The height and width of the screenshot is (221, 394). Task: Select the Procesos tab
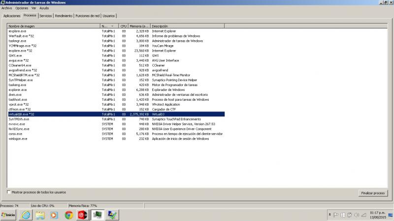(x=30, y=15)
